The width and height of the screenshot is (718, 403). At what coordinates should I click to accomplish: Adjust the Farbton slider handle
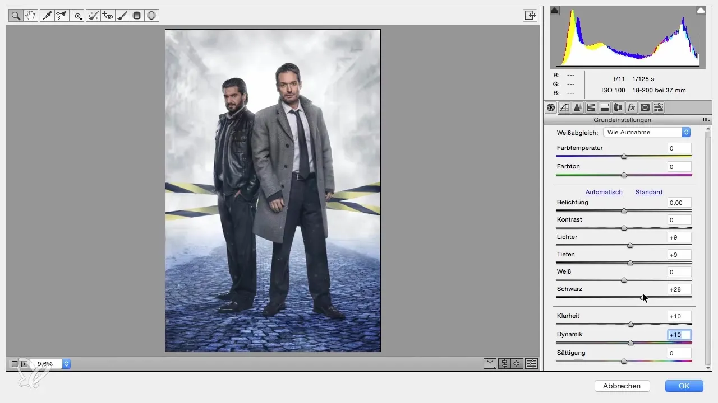click(x=624, y=175)
